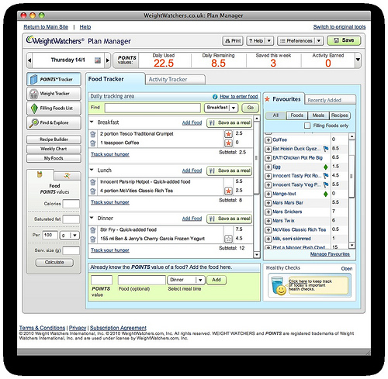Image resolution: width=388 pixels, height=379 pixels.
Task: Collapse the Dinner section
Action: [x=92, y=218]
